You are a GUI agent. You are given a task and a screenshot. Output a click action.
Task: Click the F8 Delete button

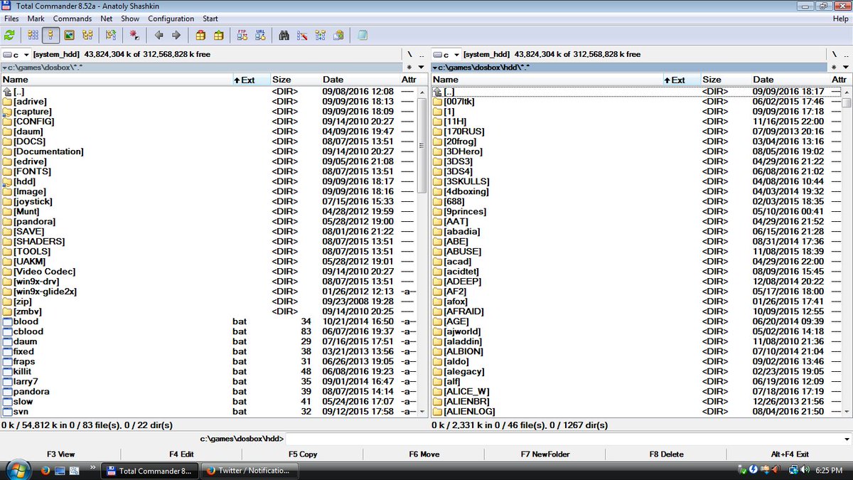pos(666,454)
